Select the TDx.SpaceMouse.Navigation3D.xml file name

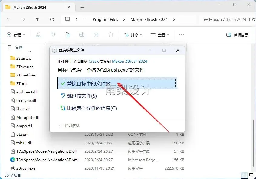47,160
